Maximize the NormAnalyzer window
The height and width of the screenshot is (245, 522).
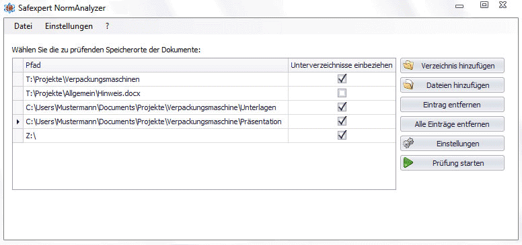point(484,5)
